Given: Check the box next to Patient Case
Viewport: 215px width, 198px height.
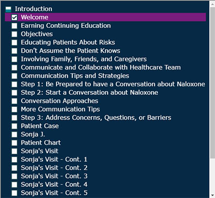Looking at the screenshot, I should [14, 126].
